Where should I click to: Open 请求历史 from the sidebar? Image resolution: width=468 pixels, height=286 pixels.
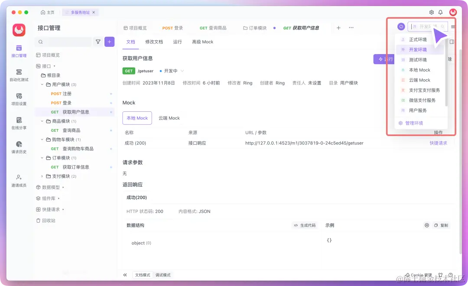click(18, 148)
